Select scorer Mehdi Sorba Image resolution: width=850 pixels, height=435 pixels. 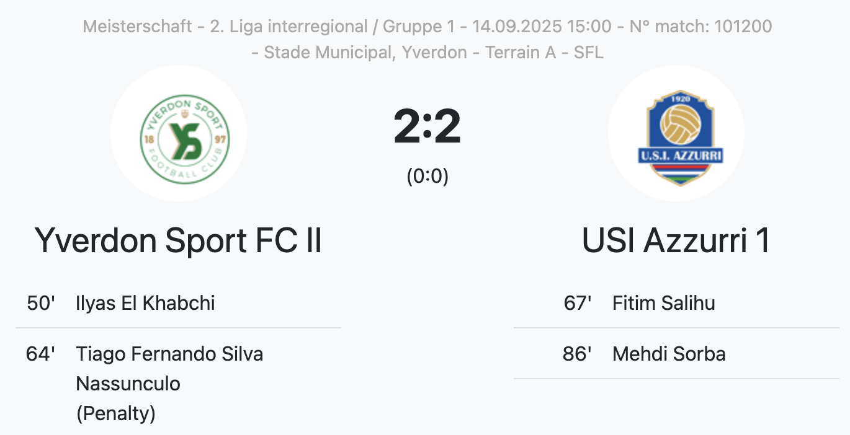pyautogui.click(x=668, y=354)
